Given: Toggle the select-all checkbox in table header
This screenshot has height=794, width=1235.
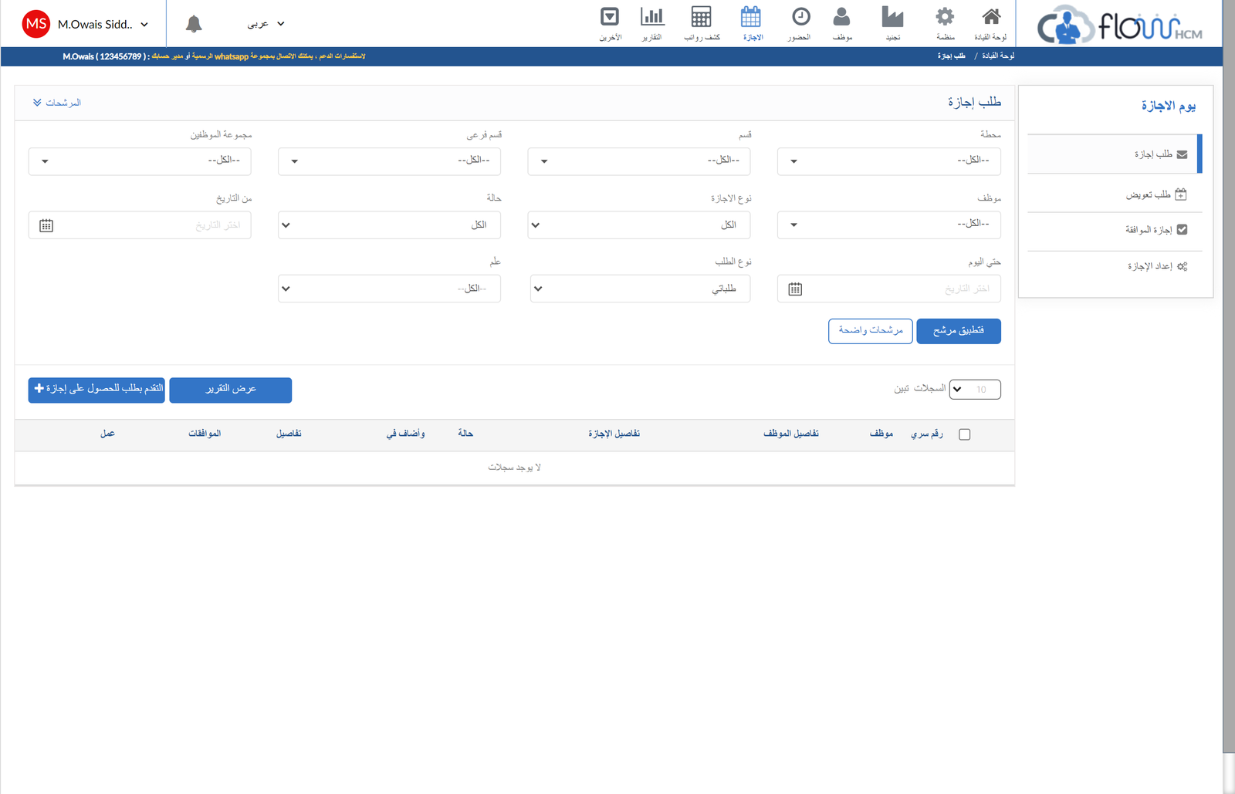Looking at the screenshot, I should (x=964, y=434).
